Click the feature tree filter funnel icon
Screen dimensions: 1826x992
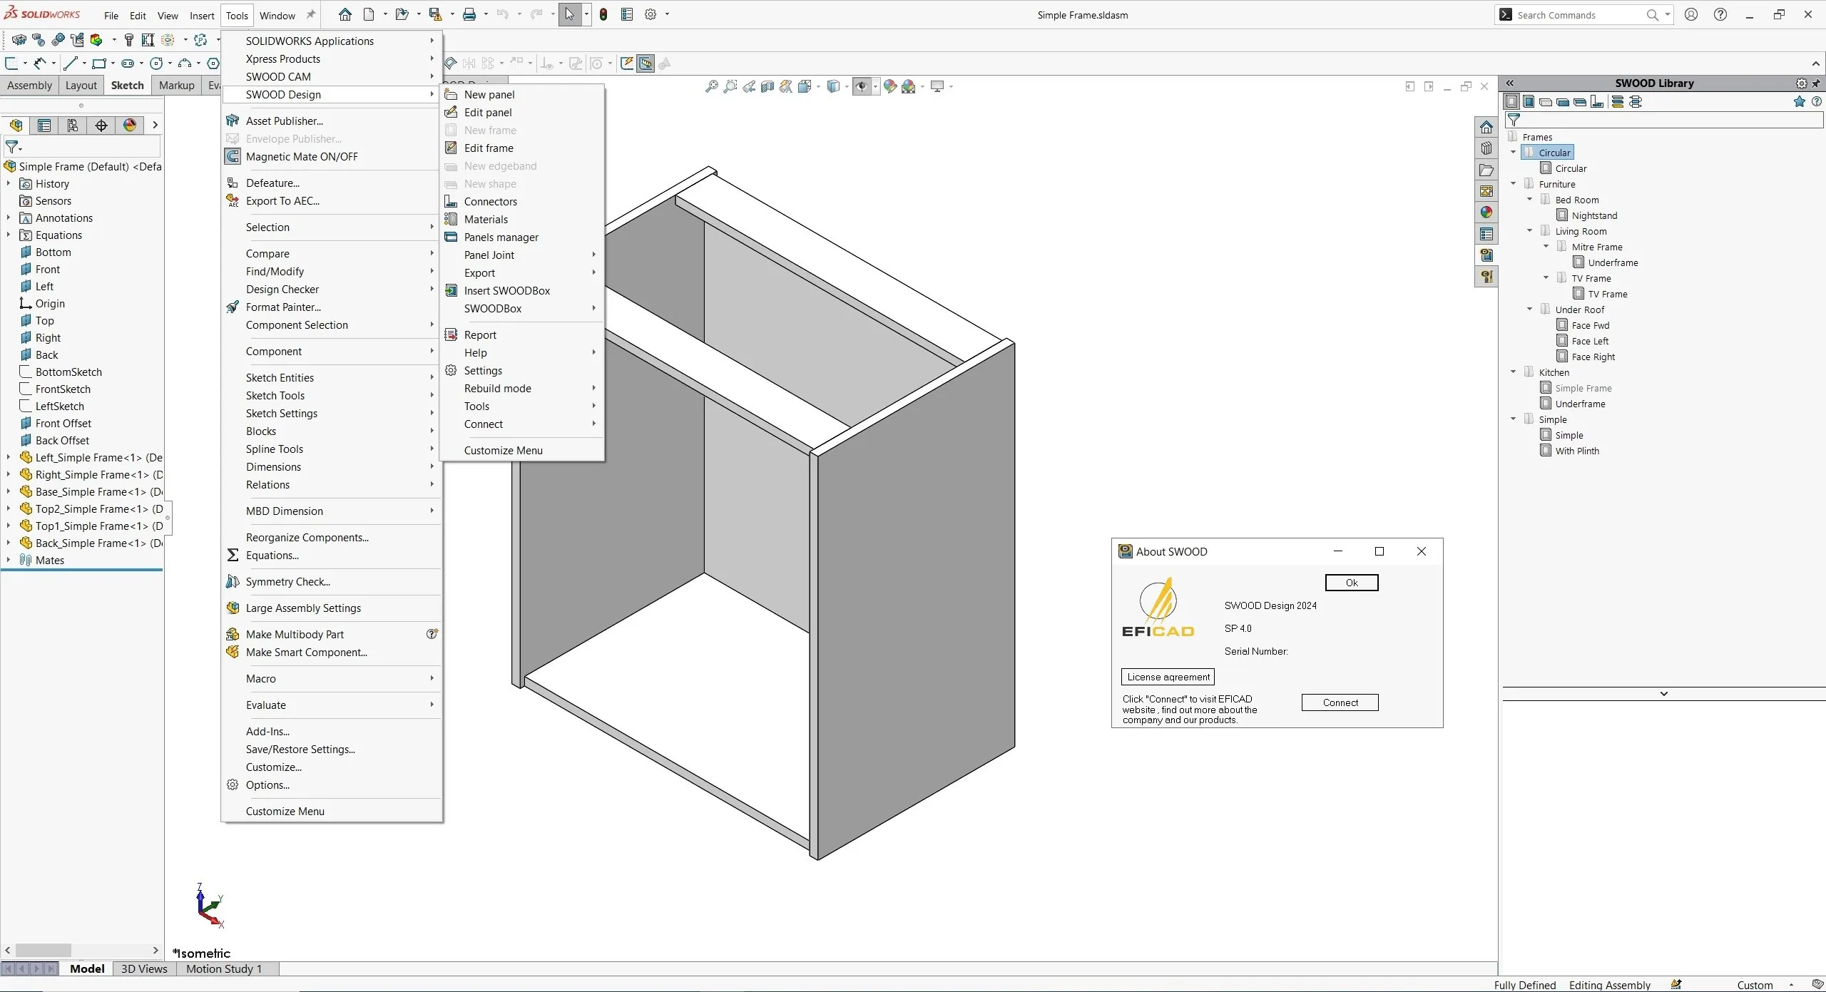click(12, 148)
